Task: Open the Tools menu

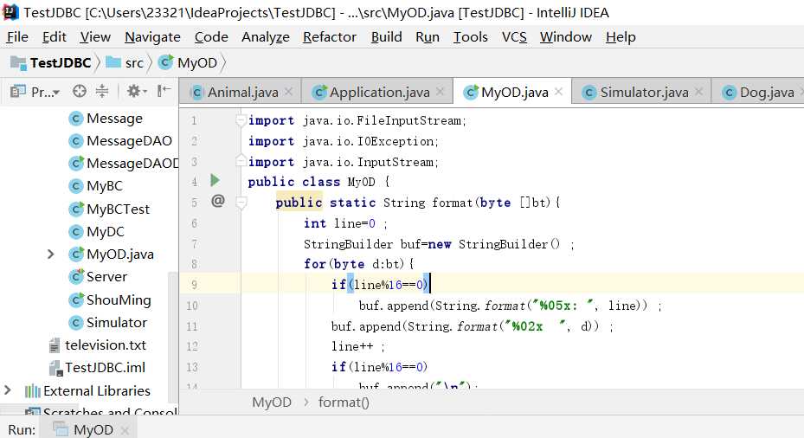Action: point(470,37)
